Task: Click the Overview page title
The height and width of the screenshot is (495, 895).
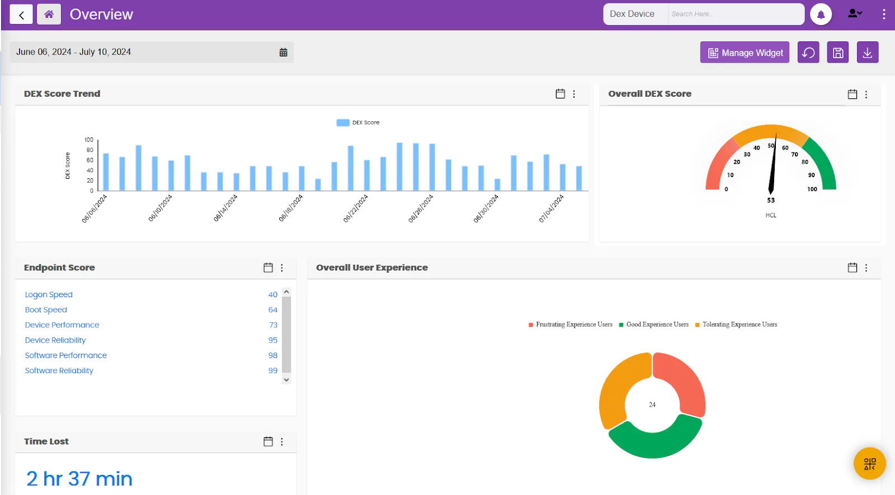Action: pos(101,15)
